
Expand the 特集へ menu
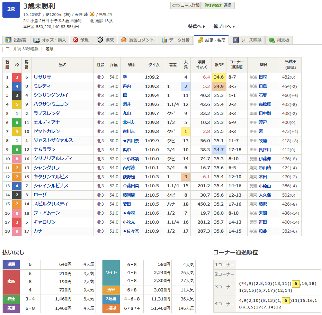(x=197, y=26)
